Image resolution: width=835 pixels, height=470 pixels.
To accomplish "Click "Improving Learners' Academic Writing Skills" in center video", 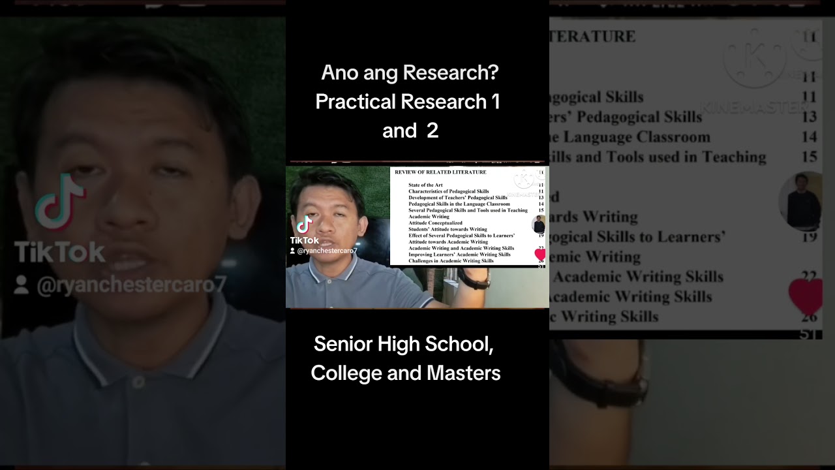I will point(459,255).
